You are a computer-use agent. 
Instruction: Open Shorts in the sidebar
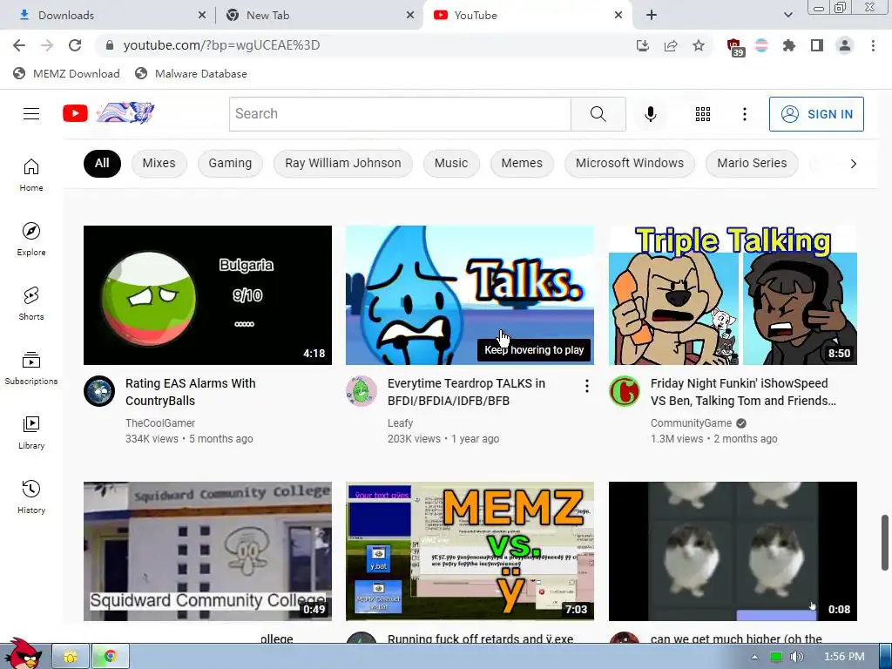coord(31,304)
